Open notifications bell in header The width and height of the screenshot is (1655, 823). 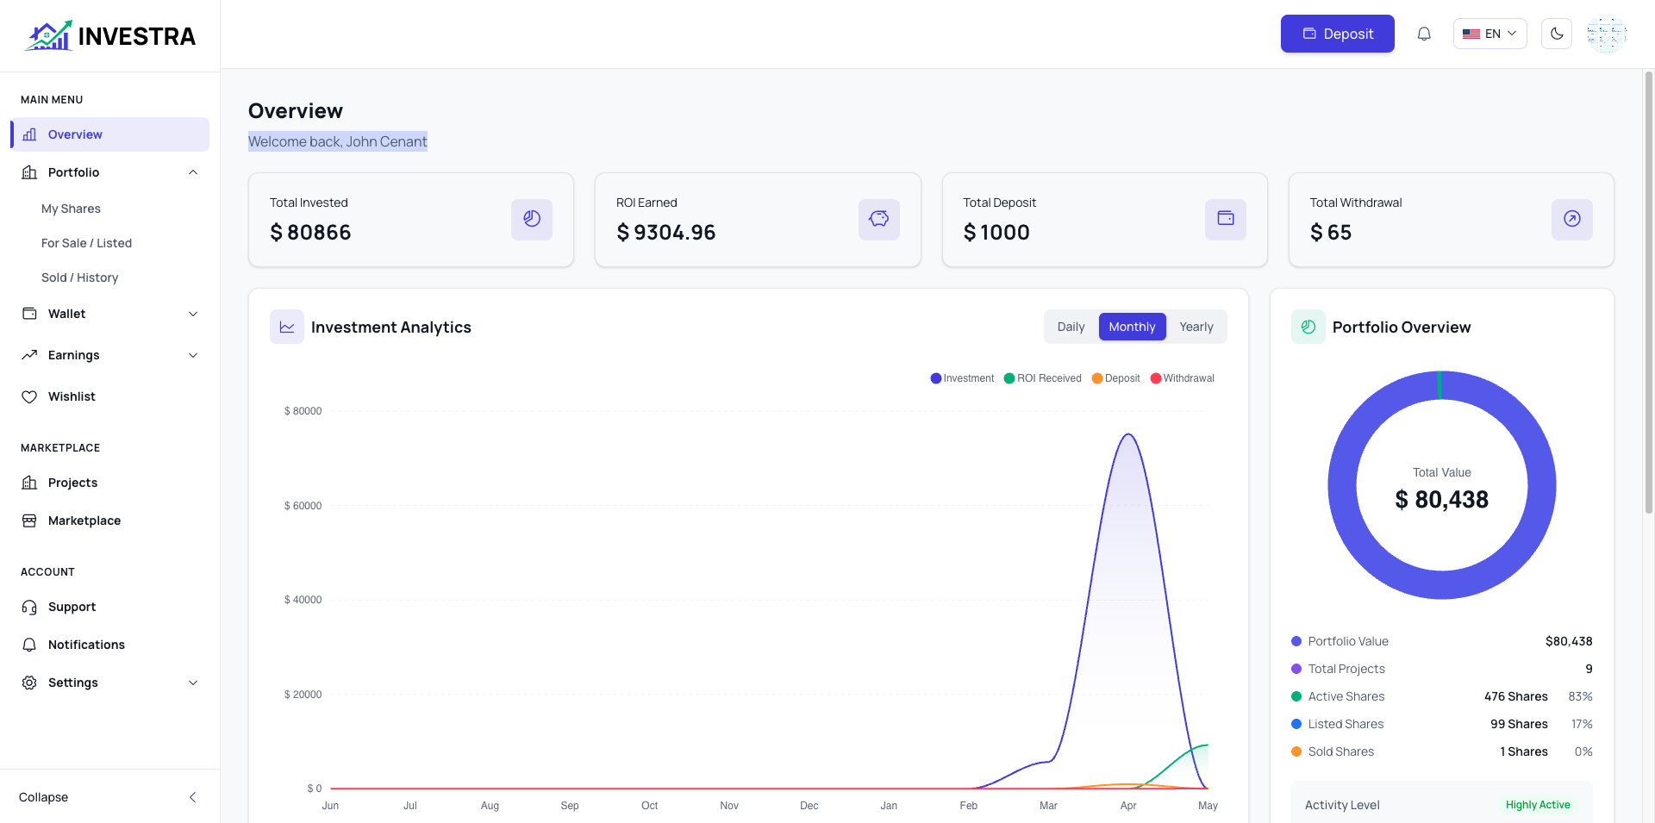(1424, 34)
